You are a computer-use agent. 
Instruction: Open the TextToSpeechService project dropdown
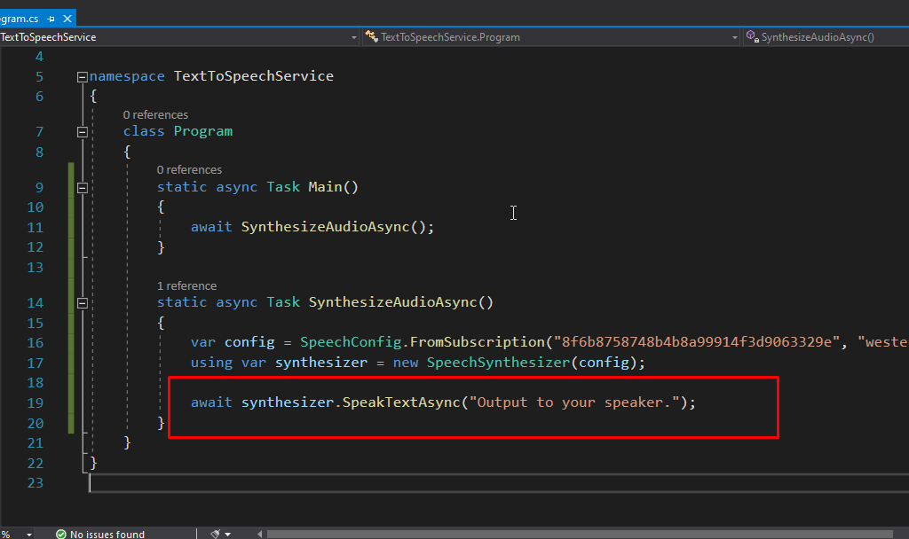point(353,37)
